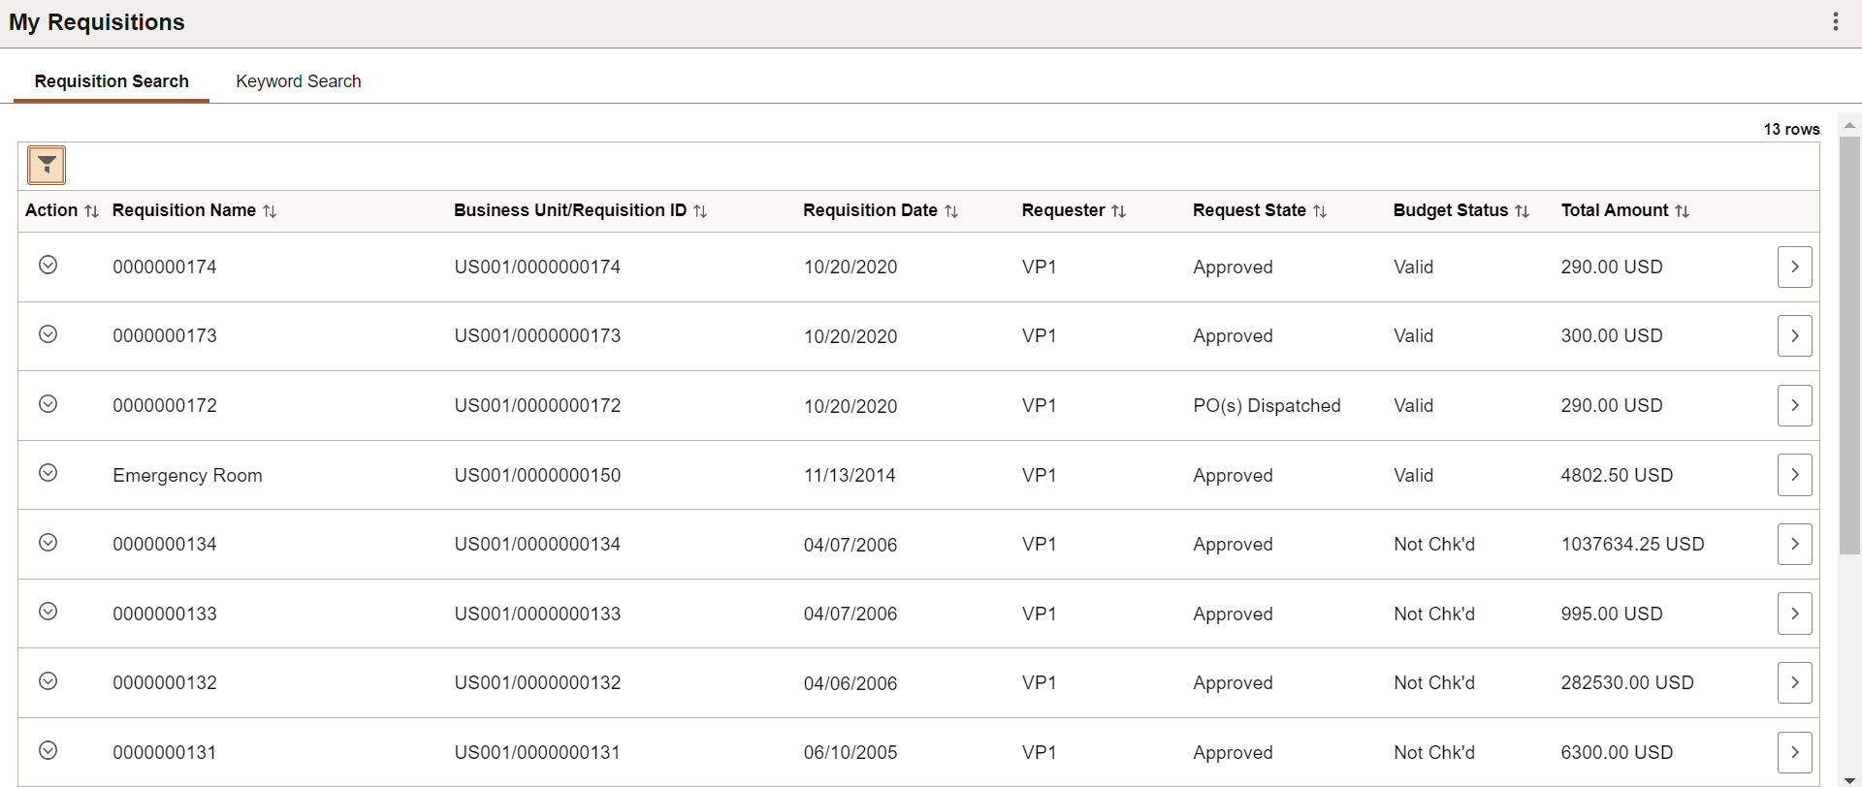This screenshot has width=1862, height=787.
Task: Click the scrollbar down arrow
Action: 1849,780
